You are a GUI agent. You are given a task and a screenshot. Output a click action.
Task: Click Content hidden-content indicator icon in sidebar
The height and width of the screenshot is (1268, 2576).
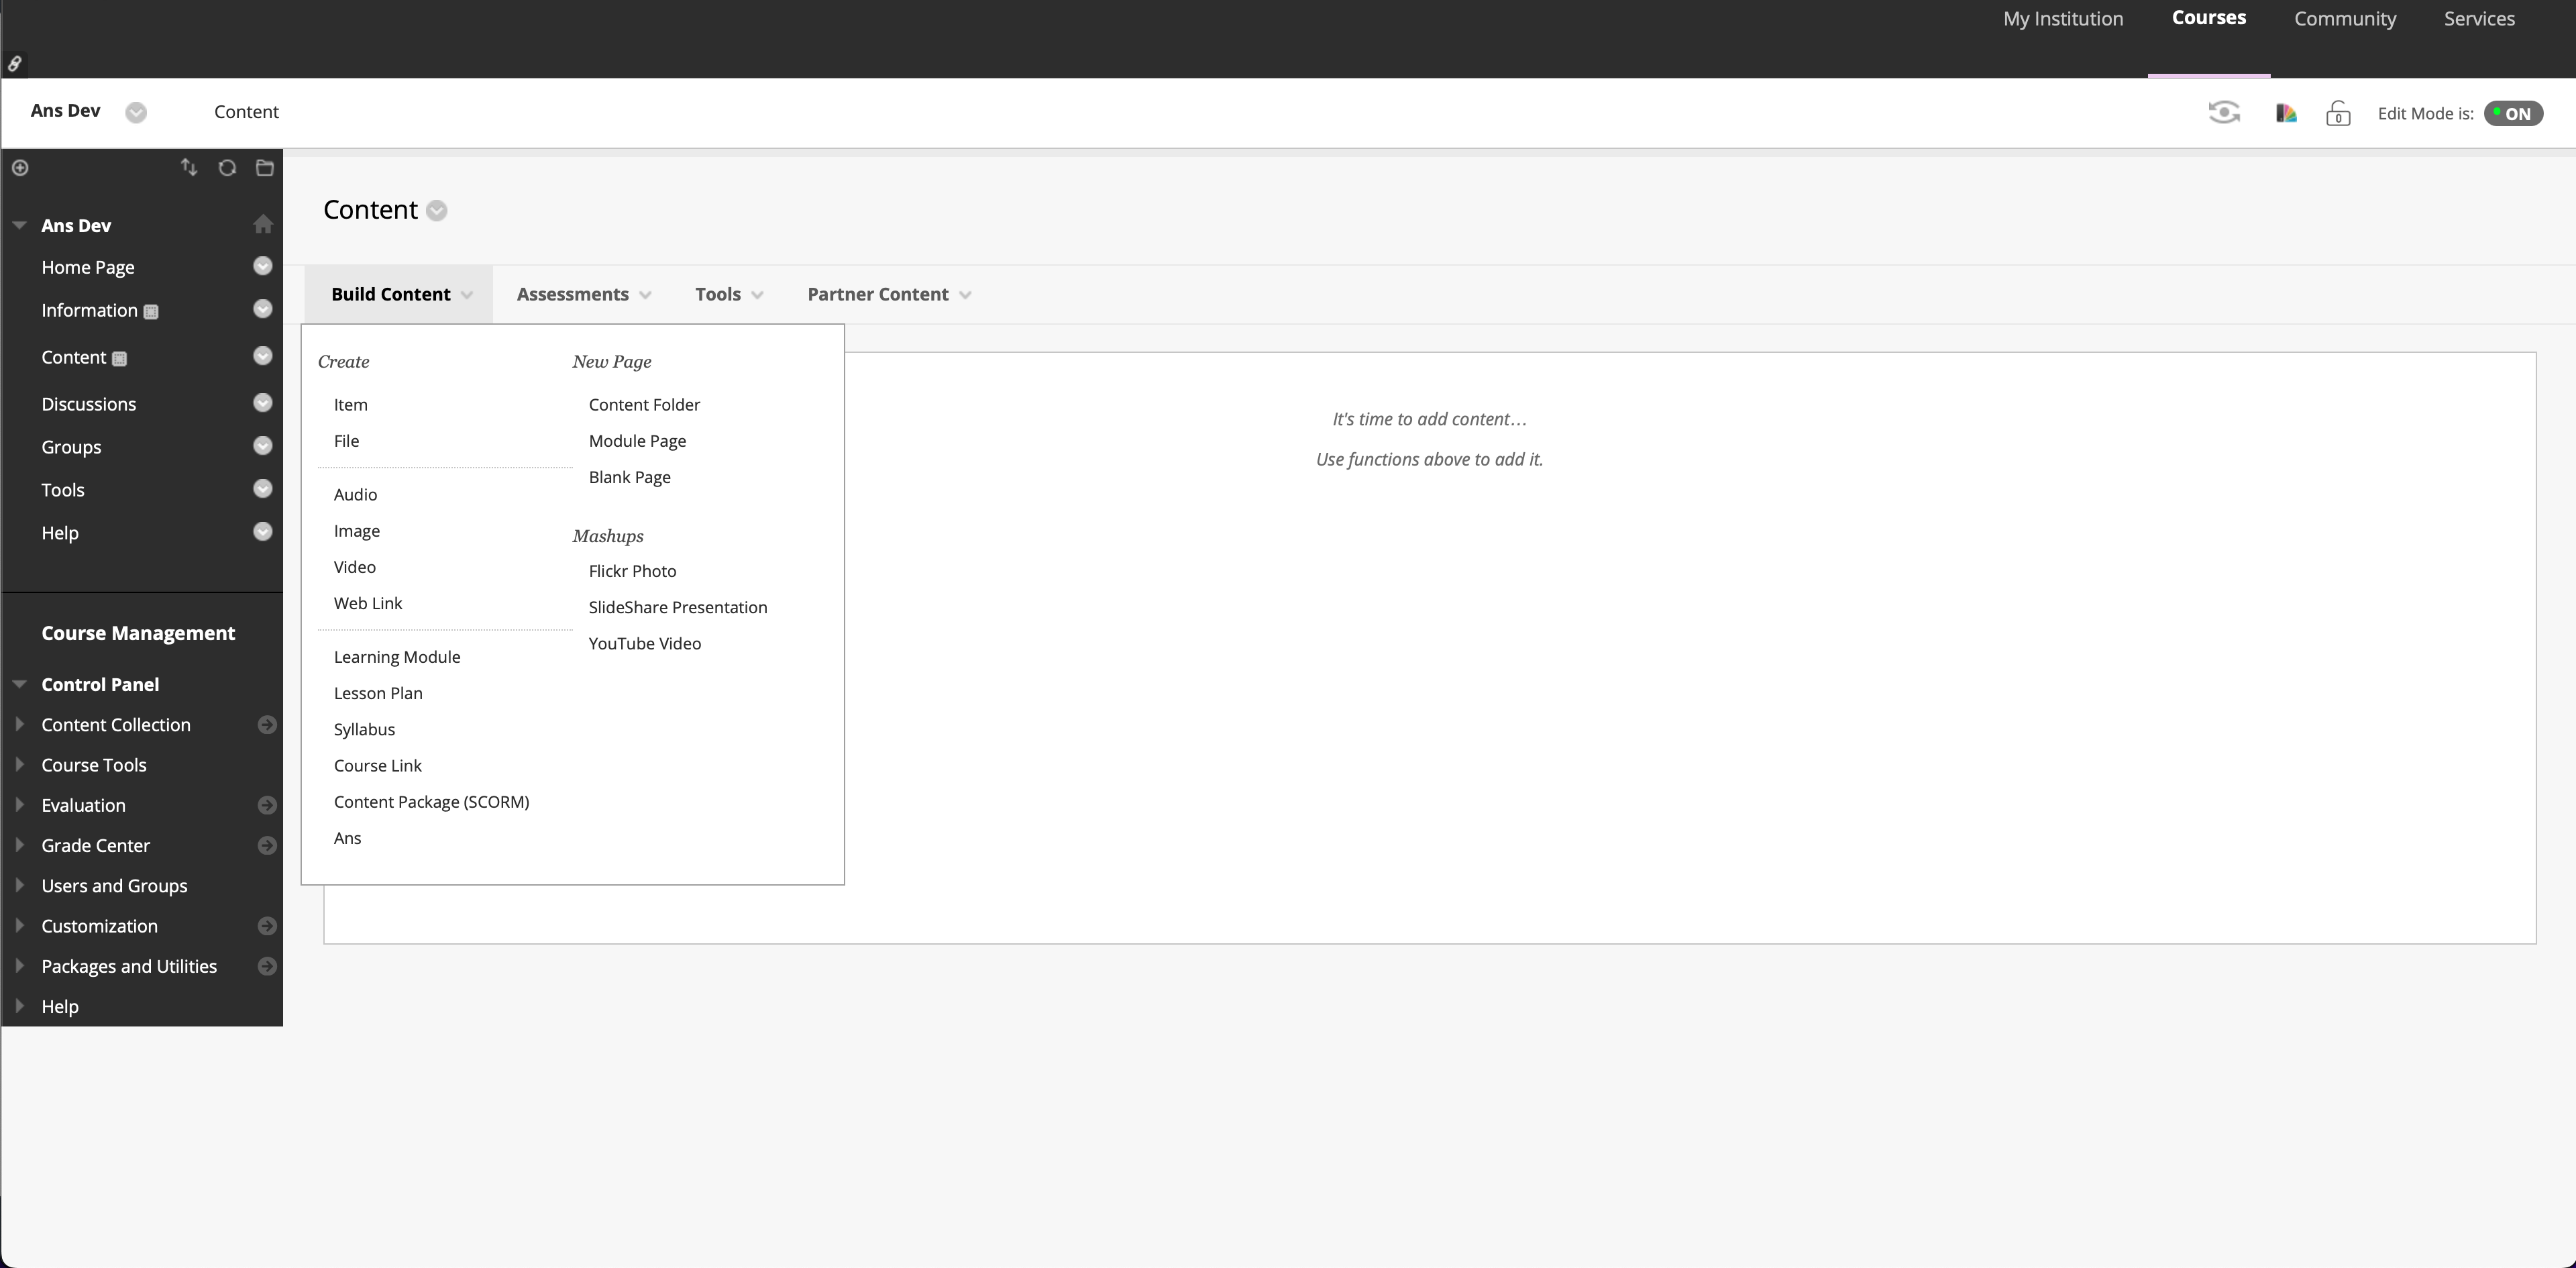(x=119, y=359)
